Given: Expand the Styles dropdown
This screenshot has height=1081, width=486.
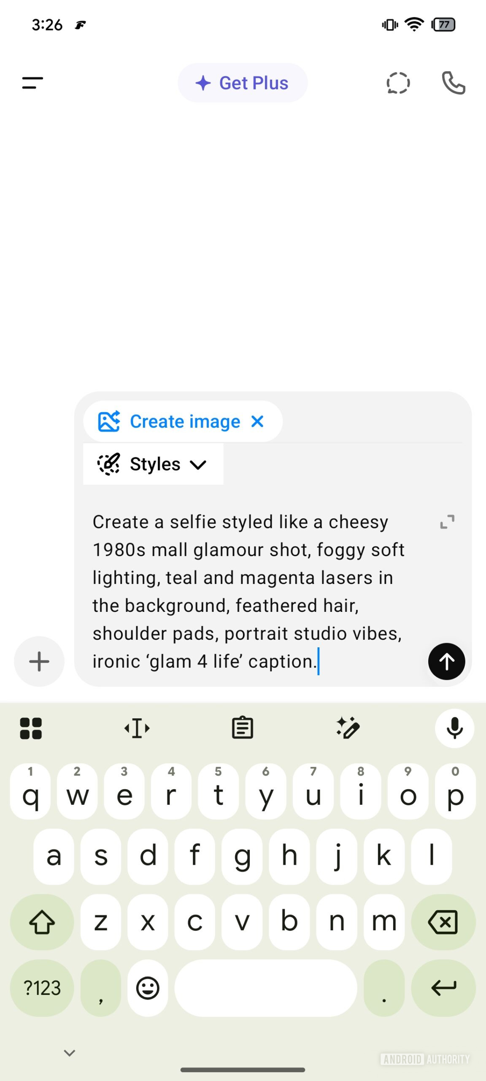Looking at the screenshot, I should (x=153, y=464).
